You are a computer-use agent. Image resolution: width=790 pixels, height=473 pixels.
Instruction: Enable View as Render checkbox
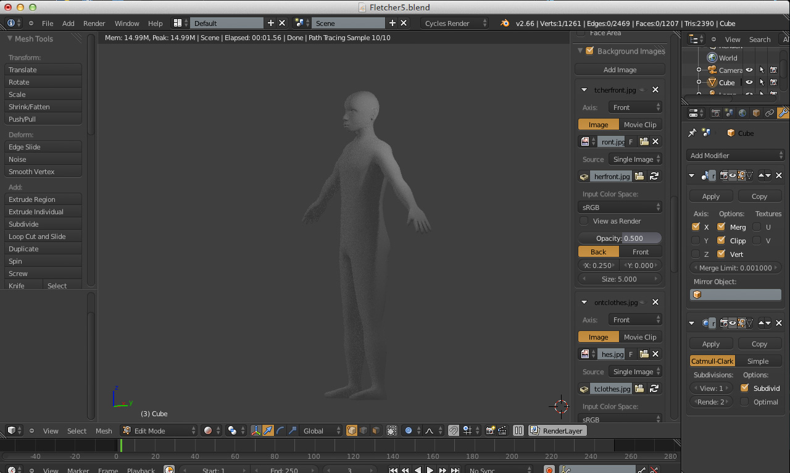point(584,221)
